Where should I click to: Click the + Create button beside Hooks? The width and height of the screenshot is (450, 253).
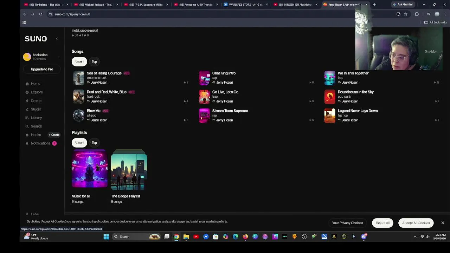click(x=54, y=135)
